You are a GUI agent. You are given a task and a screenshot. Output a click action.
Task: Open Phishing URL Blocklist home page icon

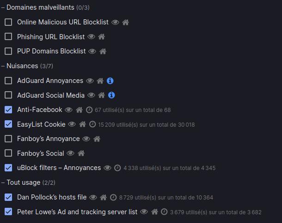click(x=102, y=37)
